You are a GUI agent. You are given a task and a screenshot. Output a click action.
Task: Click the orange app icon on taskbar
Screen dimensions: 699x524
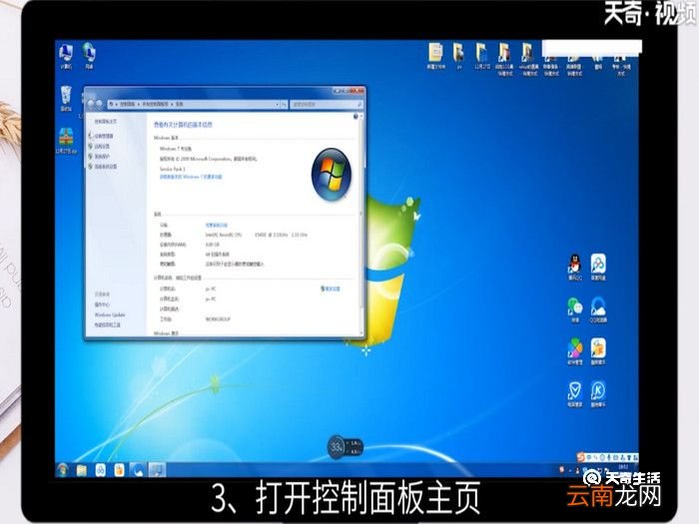pyautogui.click(x=120, y=470)
